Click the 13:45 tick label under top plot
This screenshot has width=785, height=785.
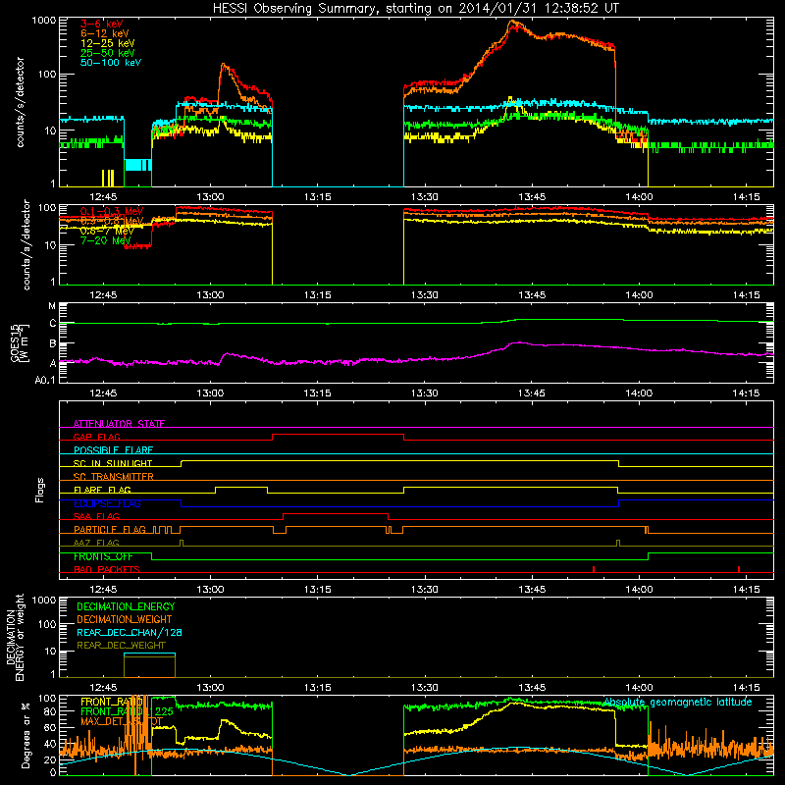[x=532, y=197]
